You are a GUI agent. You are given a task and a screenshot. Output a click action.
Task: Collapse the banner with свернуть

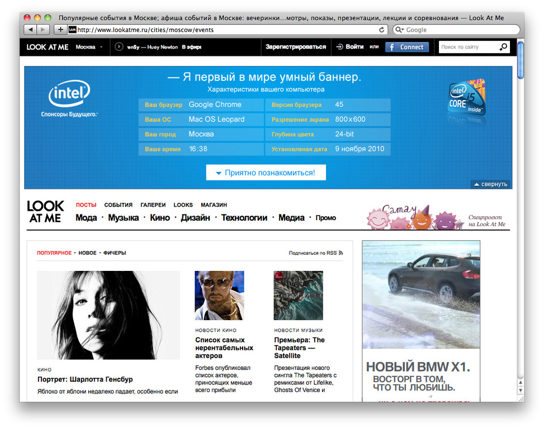click(x=490, y=184)
